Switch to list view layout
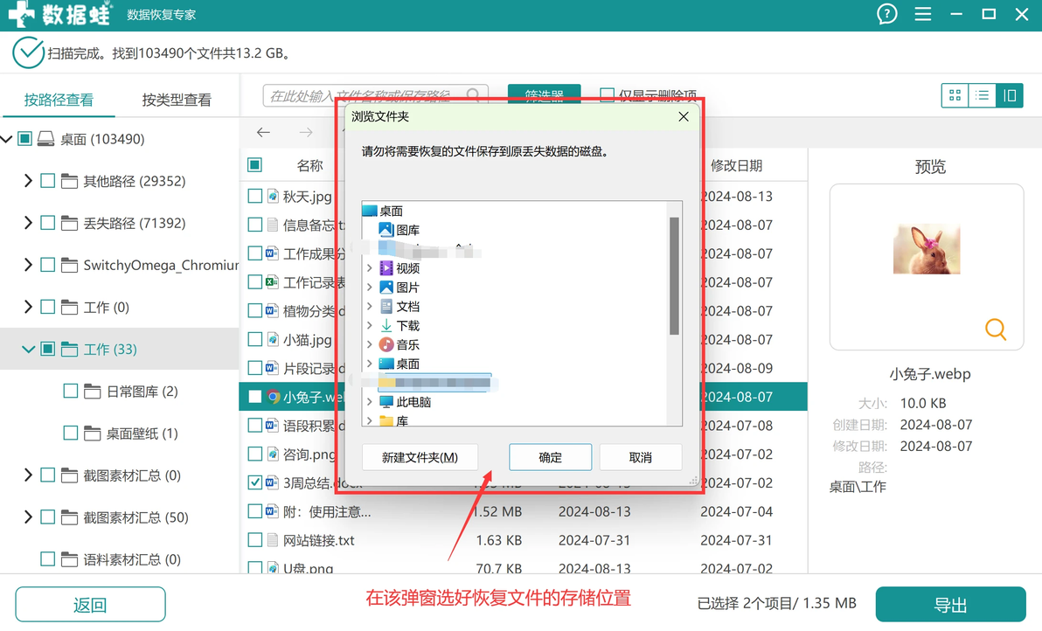The image size is (1042, 631). 983,95
